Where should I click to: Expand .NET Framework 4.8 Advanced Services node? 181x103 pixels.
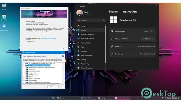24,65
